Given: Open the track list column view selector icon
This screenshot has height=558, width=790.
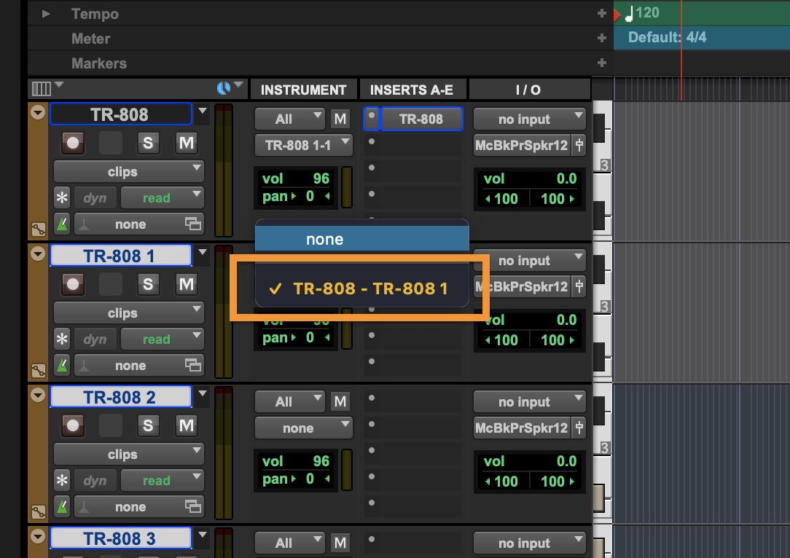Looking at the screenshot, I should pos(42,87).
